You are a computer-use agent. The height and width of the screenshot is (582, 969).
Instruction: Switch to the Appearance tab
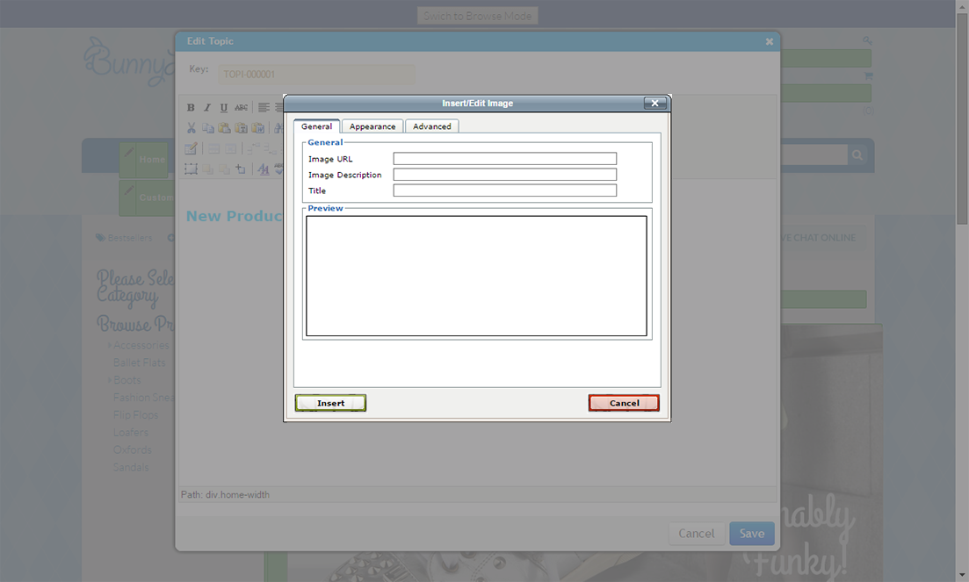pos(372,126)
